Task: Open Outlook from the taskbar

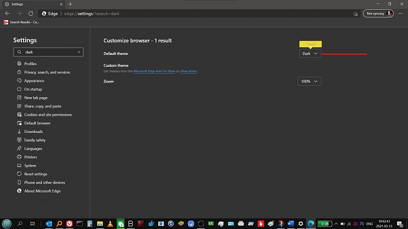Action: (x=49, y=224)
